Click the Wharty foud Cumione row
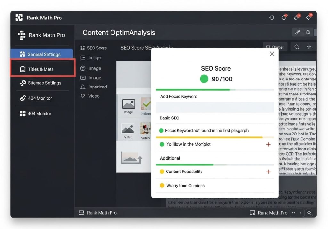This screenshot has width=328, height=229. click(215, 186)
